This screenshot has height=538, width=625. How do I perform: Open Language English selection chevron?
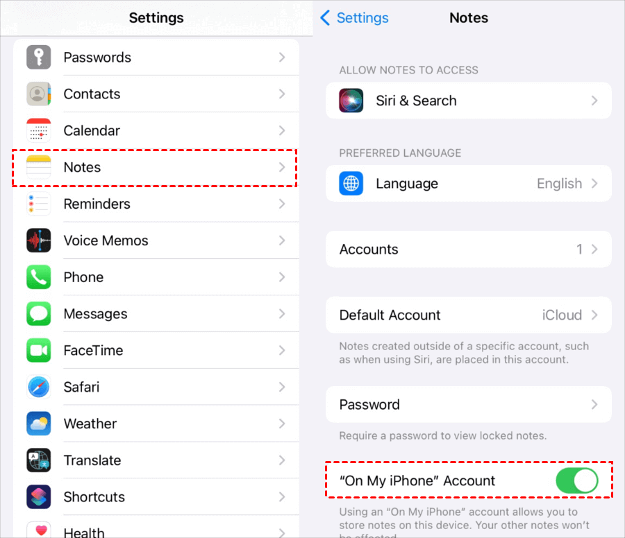(594, 184)
